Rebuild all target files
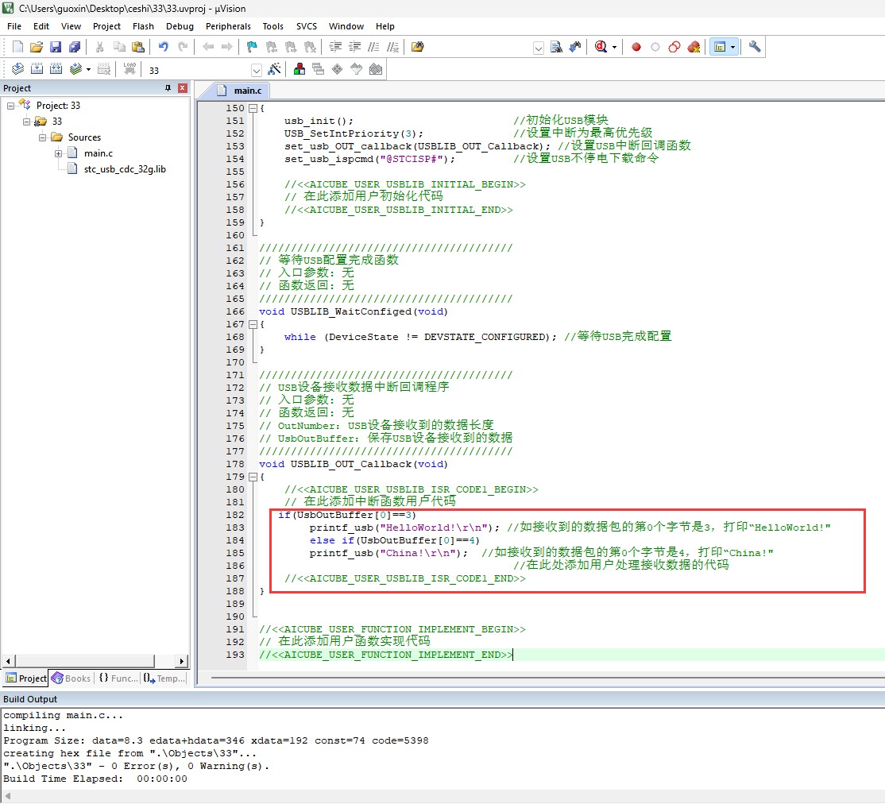Screen dimensions: 885x804 click(x=56, y=69)
